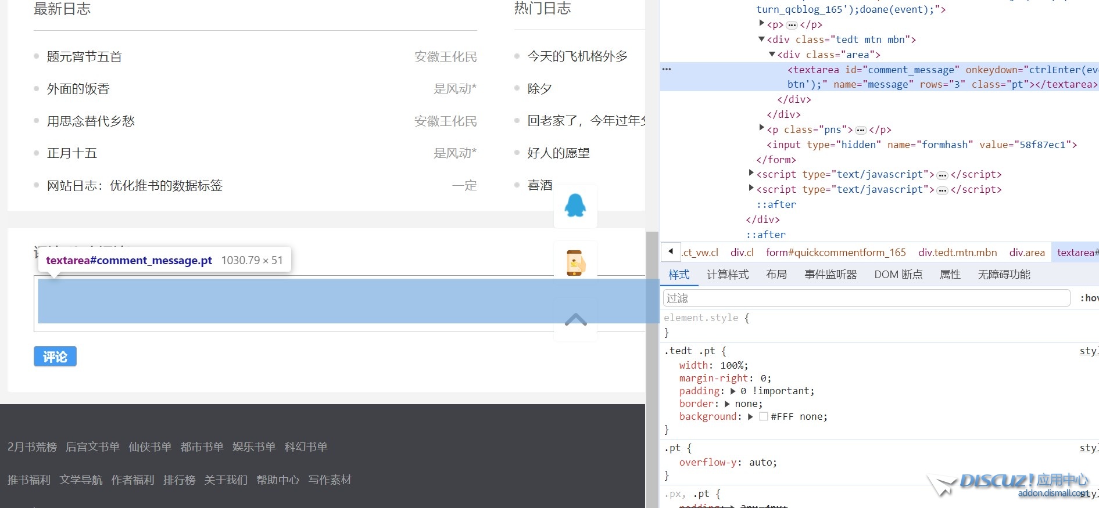1099x508 pixels.
Task: Expand the border shorthand triangle
Action: (727, 404)
